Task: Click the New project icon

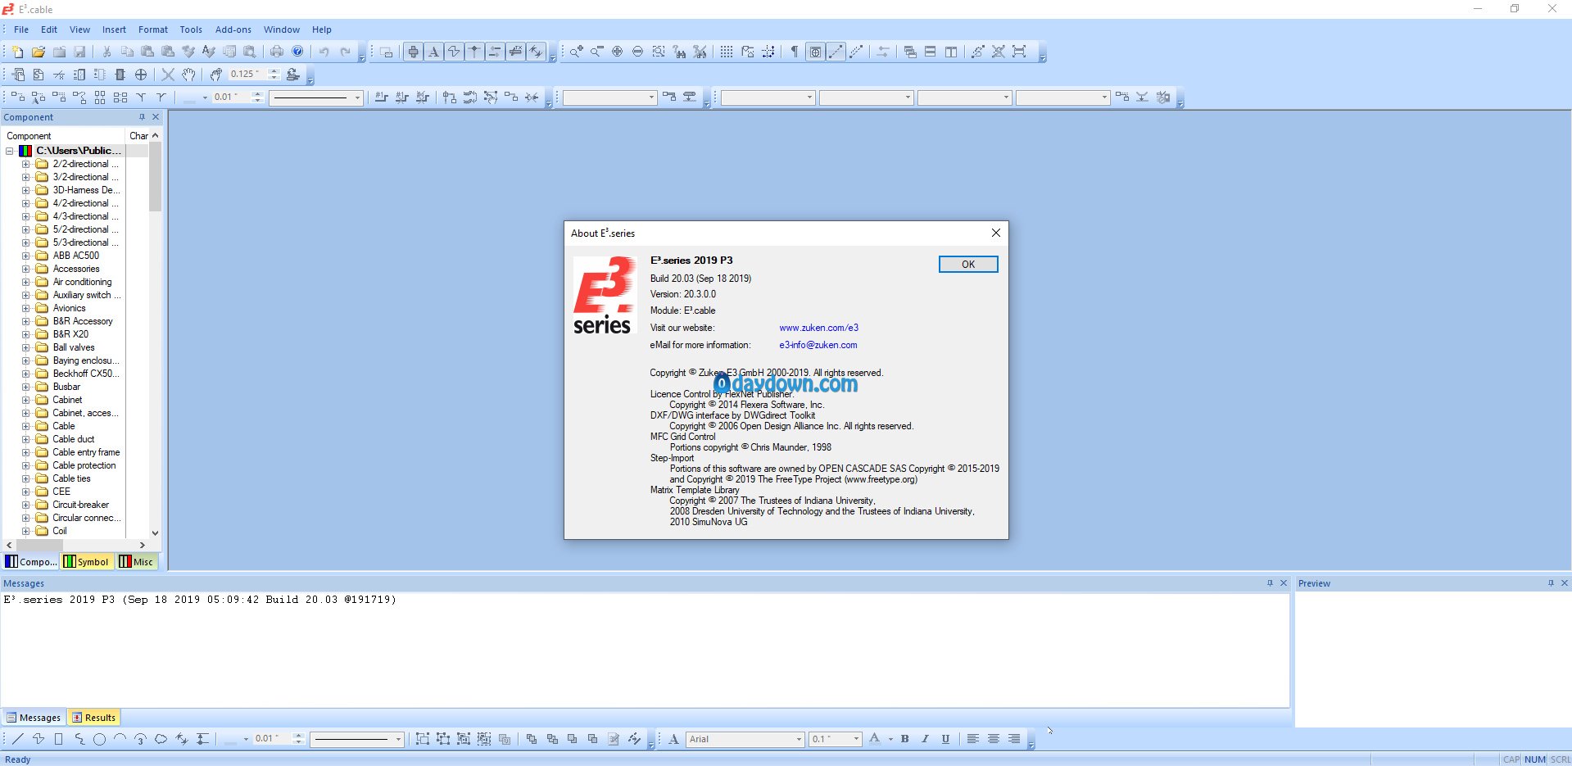Action: point(18,52)
